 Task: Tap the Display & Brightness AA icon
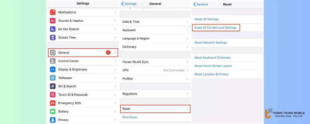53,69
